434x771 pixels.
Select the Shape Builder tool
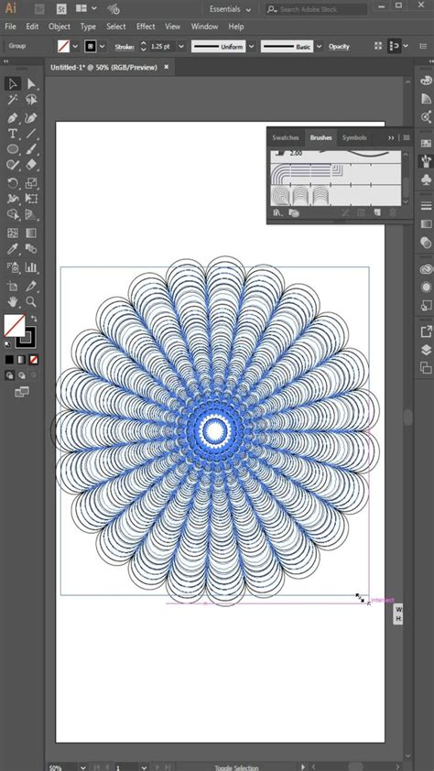tap(13, 214)
